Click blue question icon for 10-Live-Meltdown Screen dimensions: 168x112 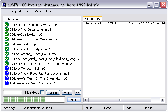(x=7, y=68)
